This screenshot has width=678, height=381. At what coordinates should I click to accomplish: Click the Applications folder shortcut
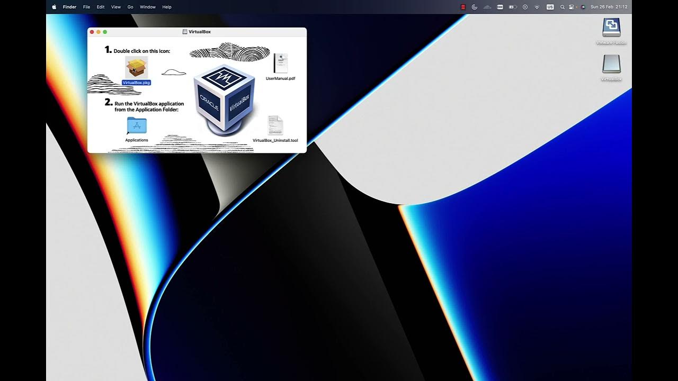click(137, 126)
